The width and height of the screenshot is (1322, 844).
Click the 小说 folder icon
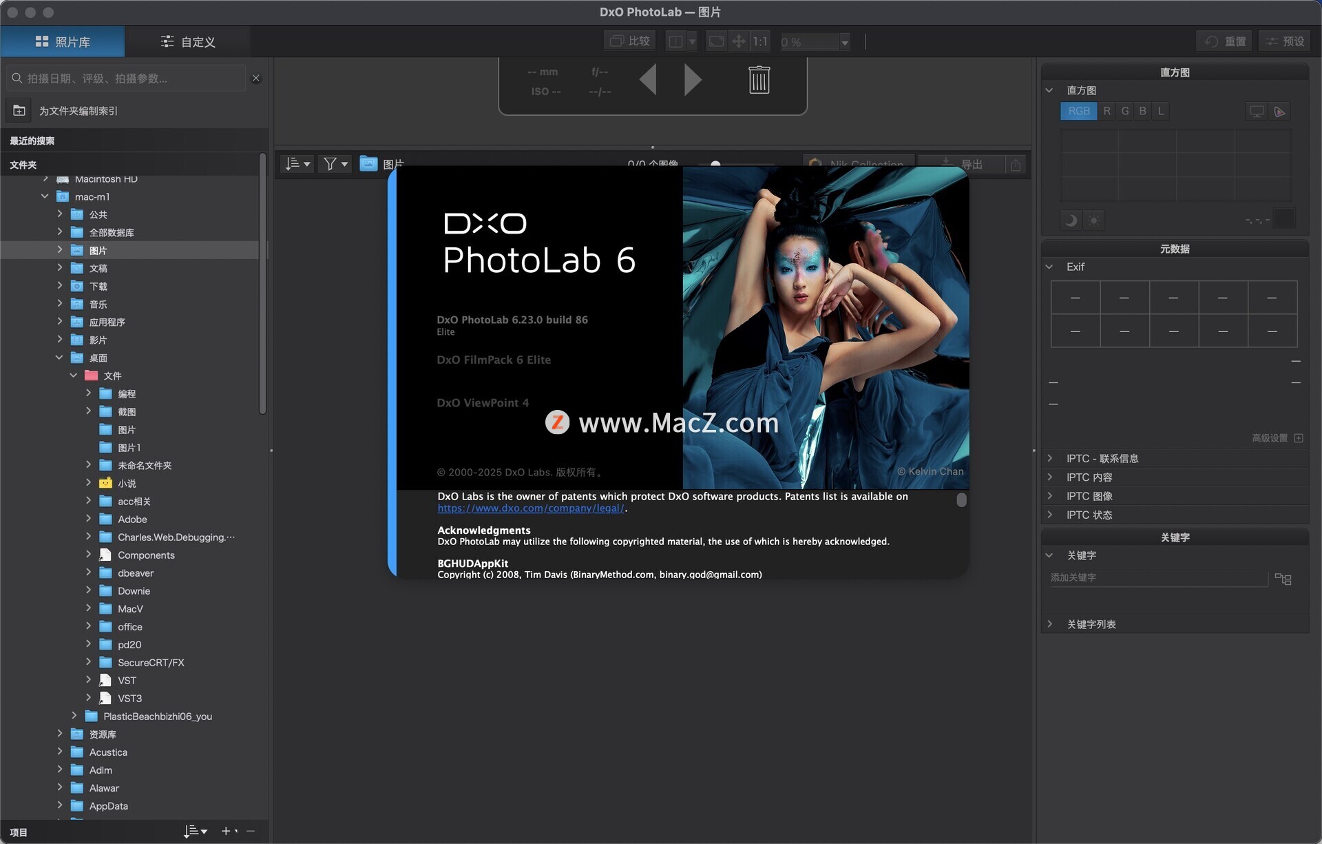pyautogui.click(x=105, y=483)
